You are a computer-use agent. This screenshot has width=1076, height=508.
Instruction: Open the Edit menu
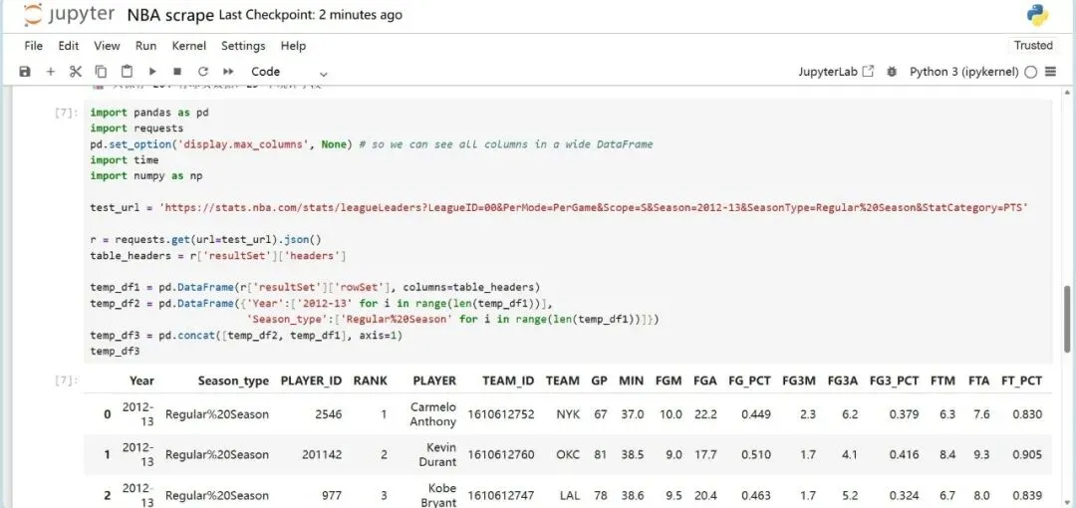[69, 45]
